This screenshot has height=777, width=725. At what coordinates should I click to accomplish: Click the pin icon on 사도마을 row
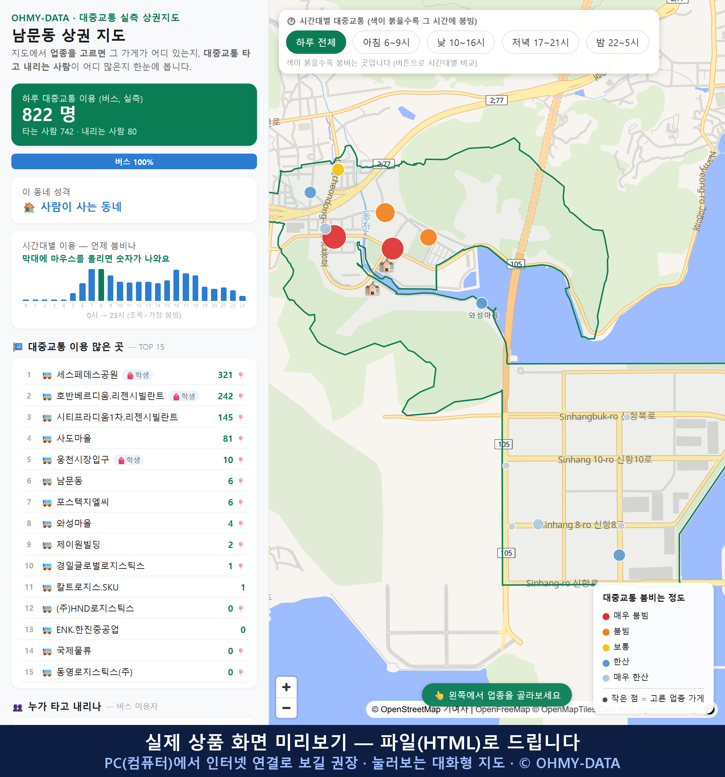241,439
